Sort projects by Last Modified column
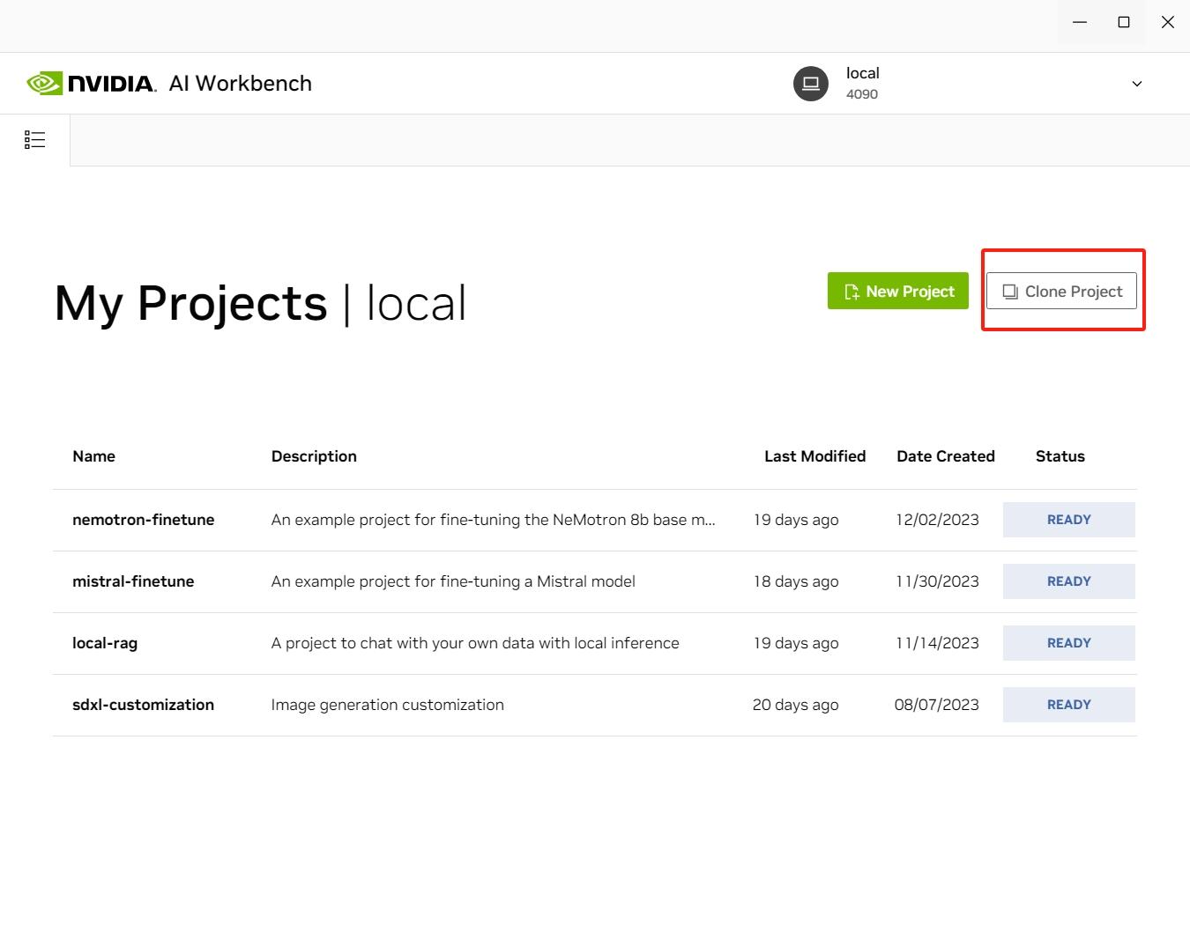Viewport: 1190px width, 947px height. tap(814, 455)
